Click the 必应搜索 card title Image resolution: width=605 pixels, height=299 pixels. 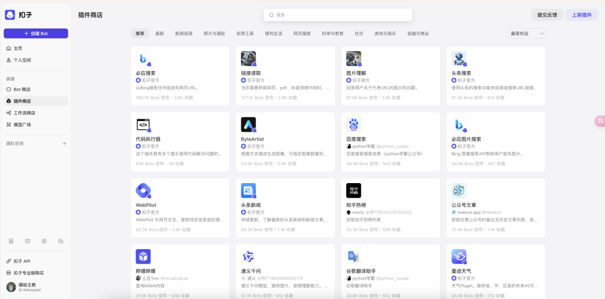(146, 73)
